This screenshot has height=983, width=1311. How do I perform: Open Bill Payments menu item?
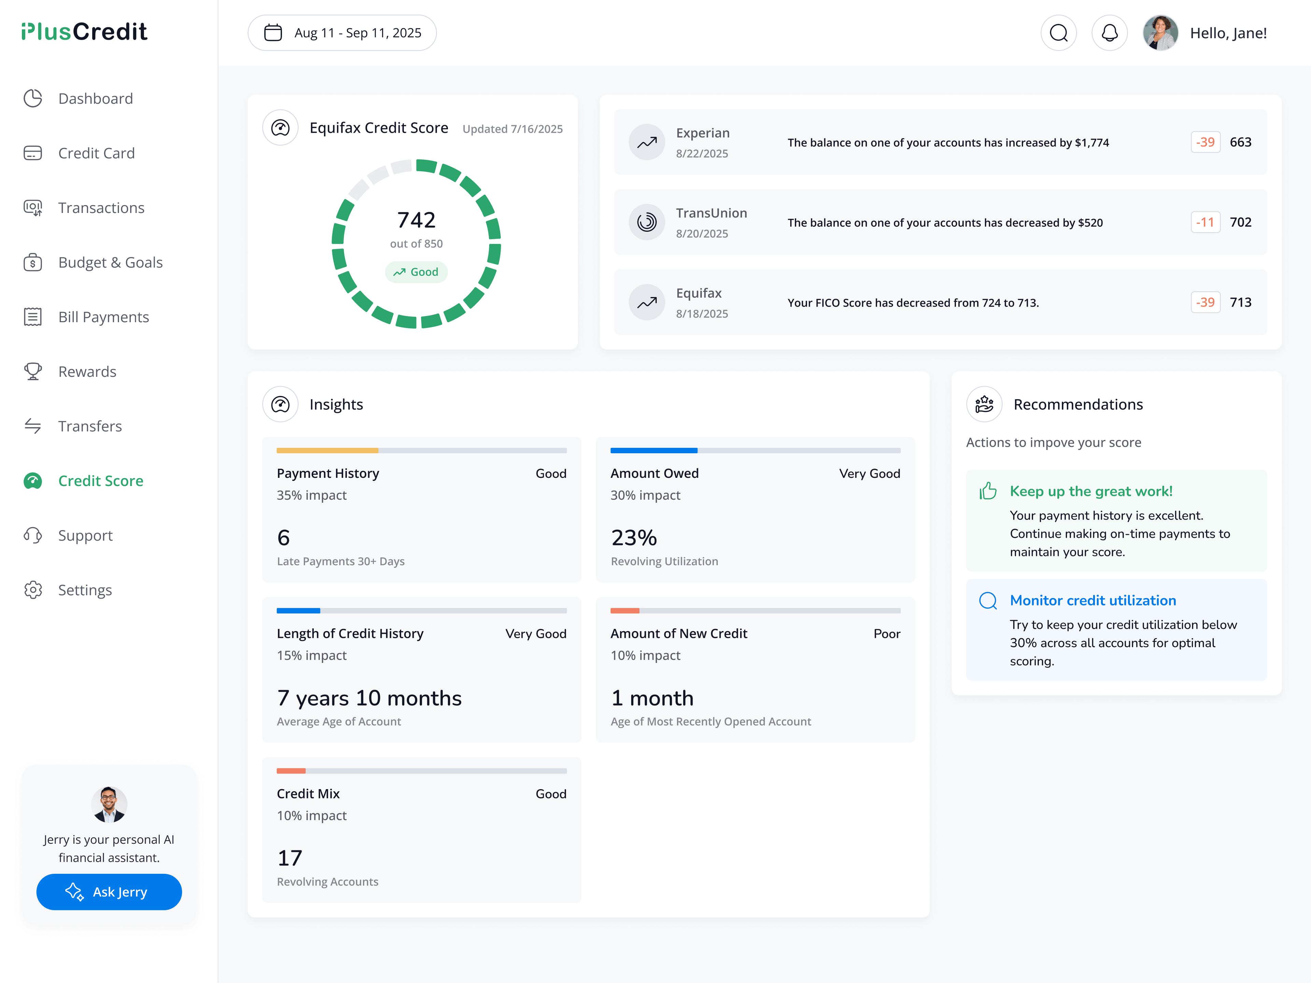pyautogui.click(x=104, y=317)
